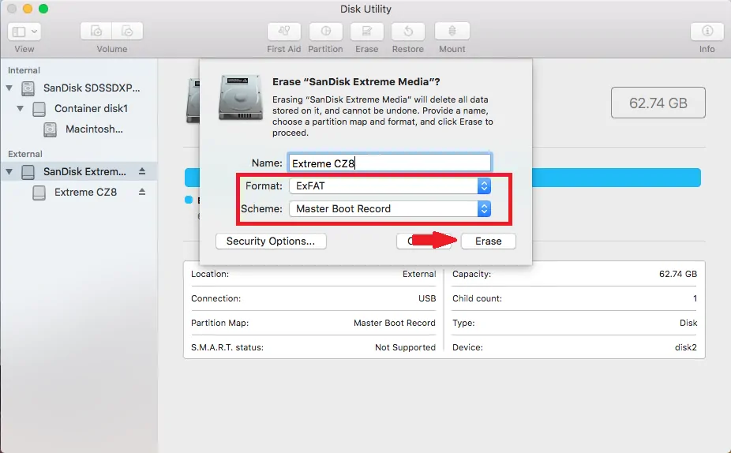The image size is (731, 453).
Task: Select Macintosh... volume in the sidebar
Action: point(94,129)
